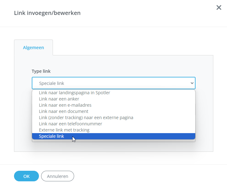Select 'Link naar landingspagina in Spotler'

click(x=74, y=93)
